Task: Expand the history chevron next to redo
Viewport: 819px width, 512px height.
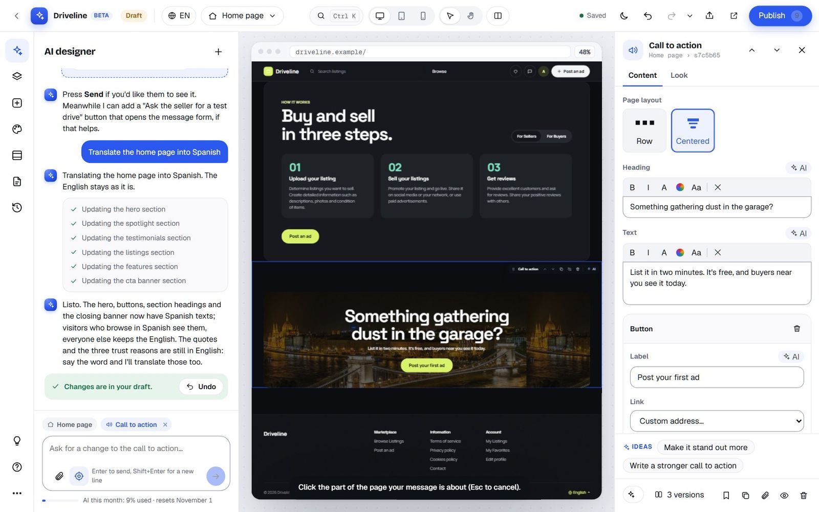Action: pos(689,16)
